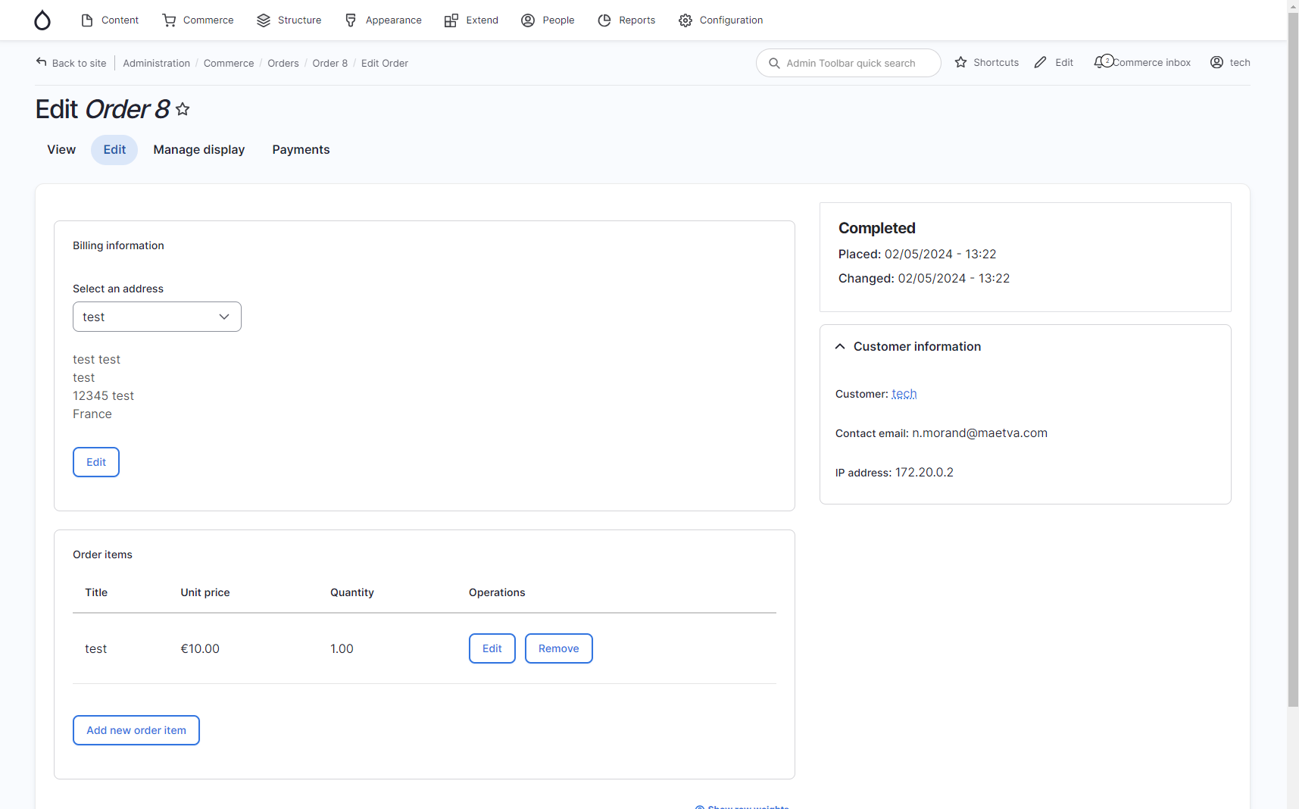Screen dimensions: 1299x809
Task: Open the tech customer profile link
Action: (904, 393)
